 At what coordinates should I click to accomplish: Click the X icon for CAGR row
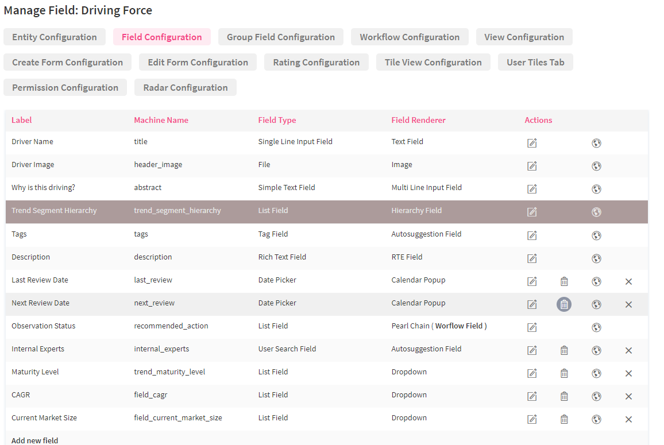628,396
